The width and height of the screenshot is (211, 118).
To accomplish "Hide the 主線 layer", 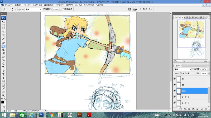I will [175, 91].
